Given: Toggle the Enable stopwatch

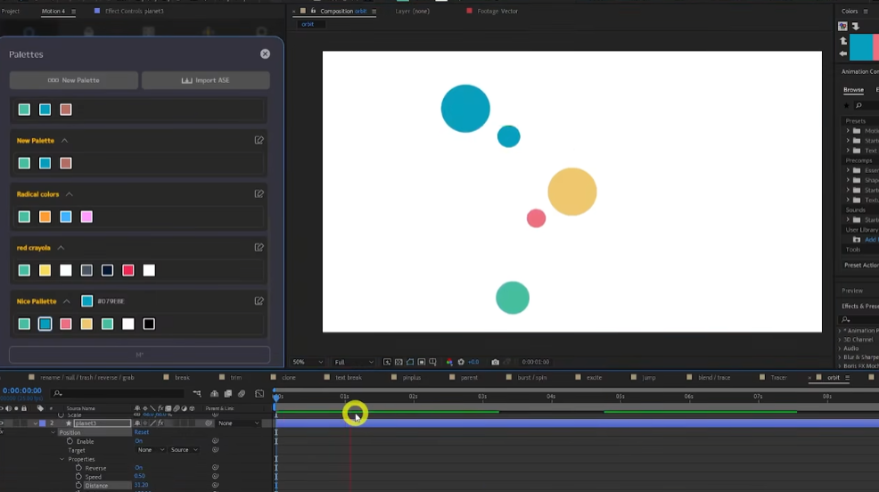Looking at the screenshot, I should coord(70,441).
